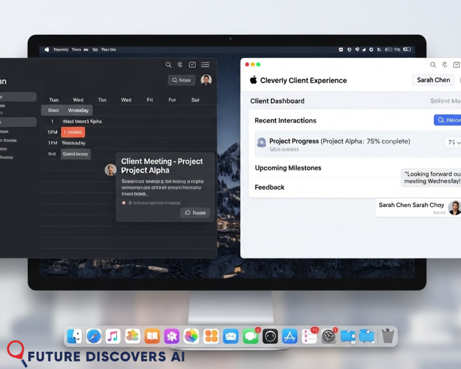Image resolution: width=461 pixels, height=369 pixels.
Task: Expand the Upcoming Milestones section
Action: coord(288,168)
